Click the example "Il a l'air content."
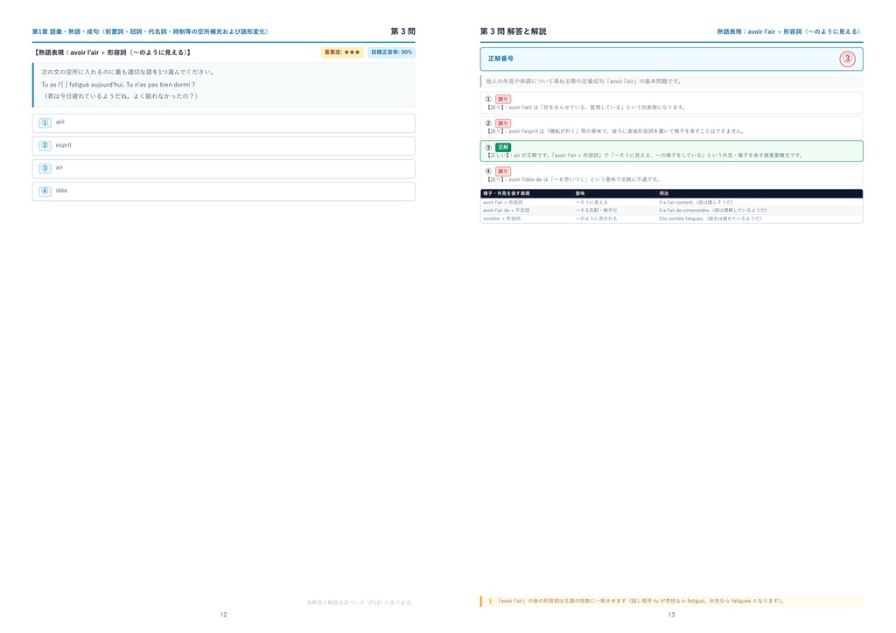The height and width of the screenshot is (633, 896). tap(696, 202)
